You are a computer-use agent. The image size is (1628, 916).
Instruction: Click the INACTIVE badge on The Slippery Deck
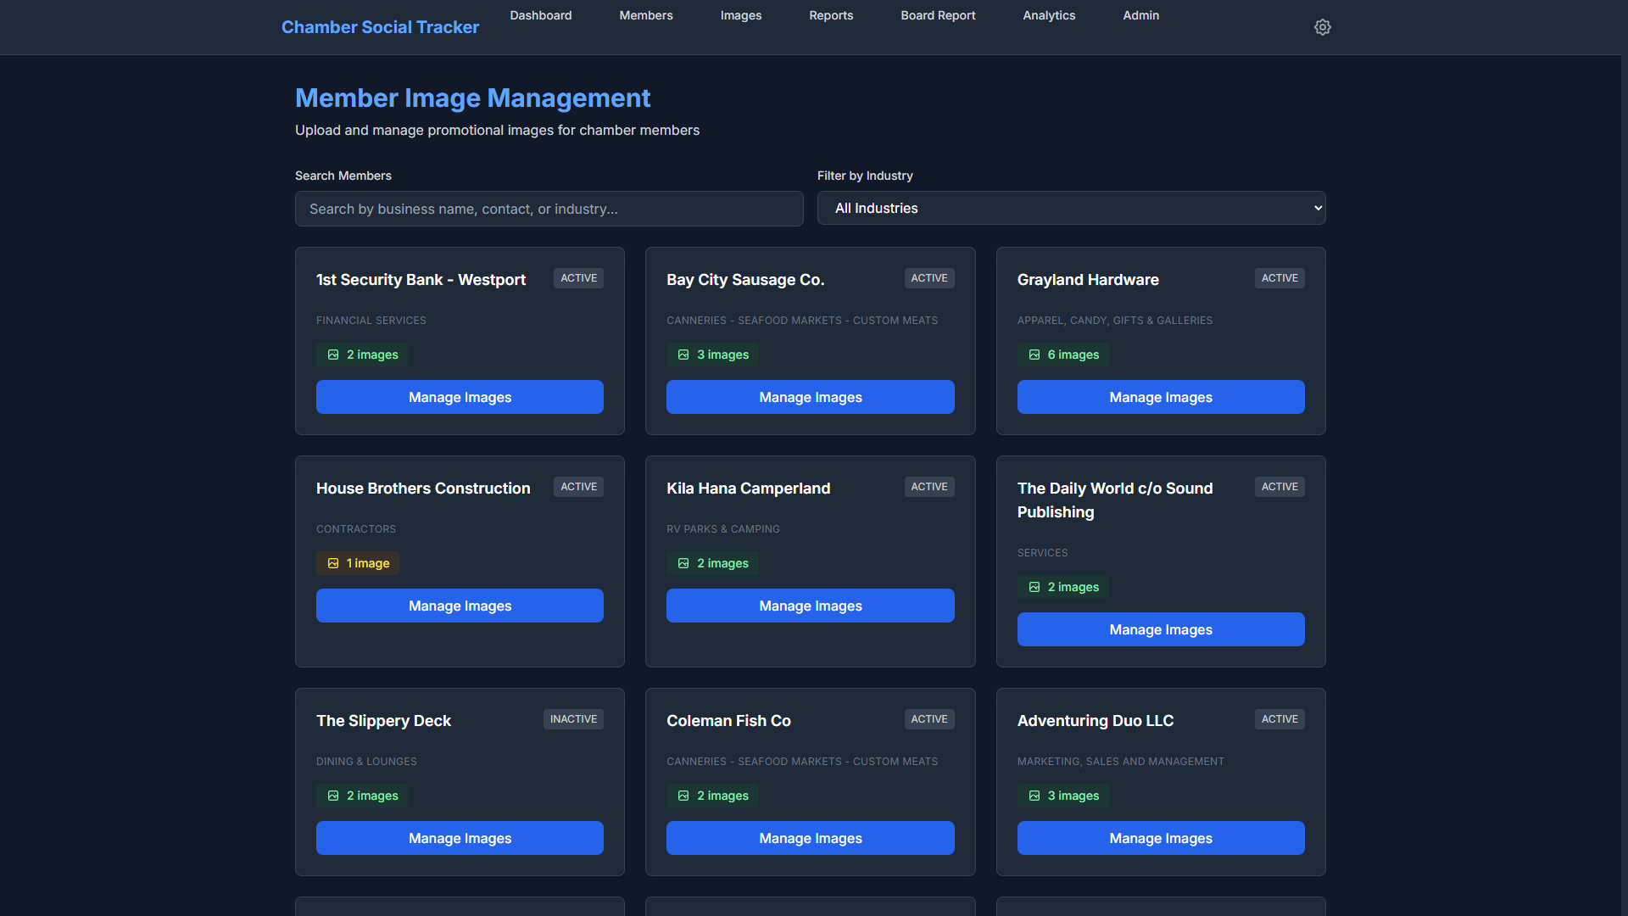573,719
